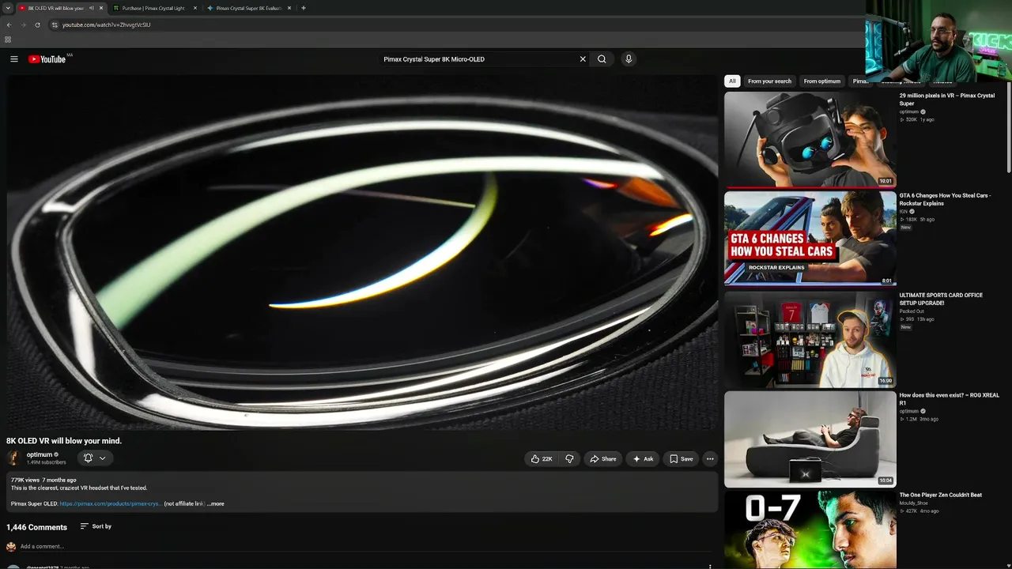Open the Ask AI button
Screen dimensions: 1012x569
click(x=643, y=458)
